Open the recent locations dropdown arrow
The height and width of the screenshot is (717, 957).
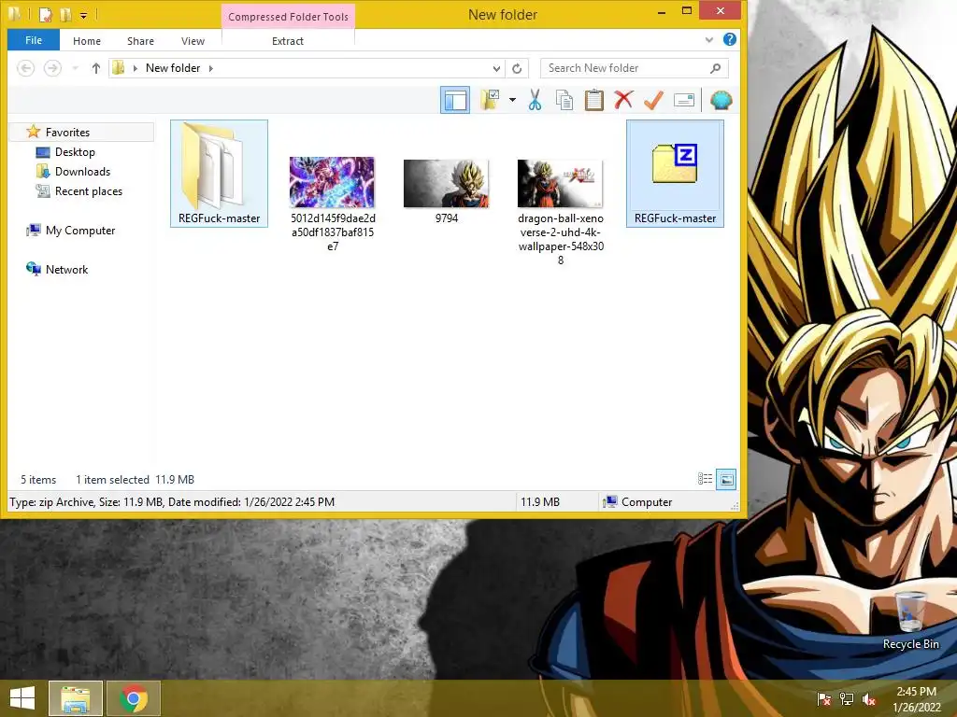coord(75,68)
